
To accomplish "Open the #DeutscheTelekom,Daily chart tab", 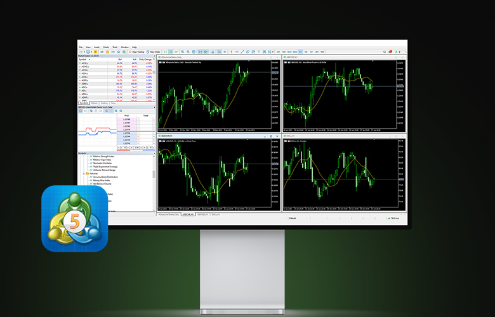I will [x=169, y=214].
